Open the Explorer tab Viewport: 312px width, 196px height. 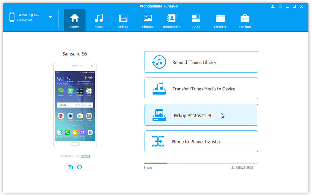(x=220, y=20)
